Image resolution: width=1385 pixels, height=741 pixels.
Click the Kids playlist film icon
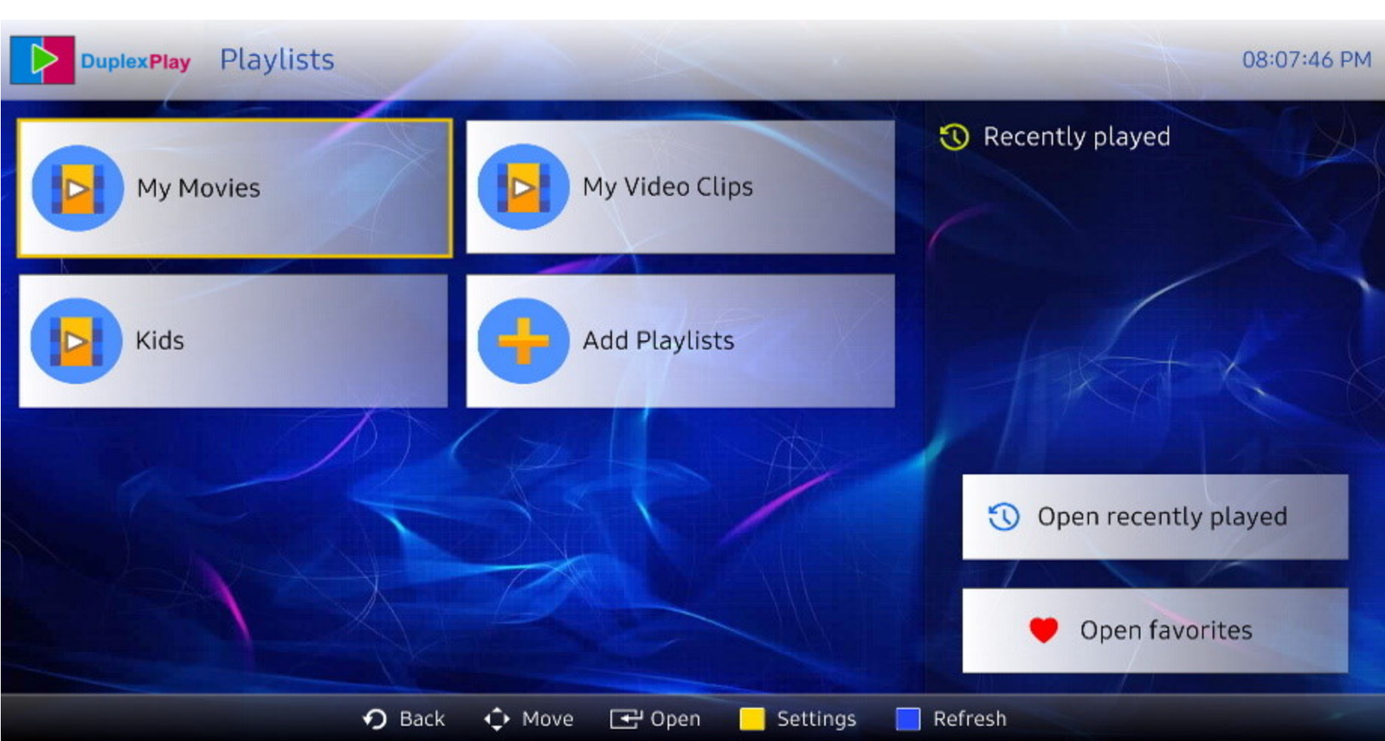pyautogui.click(x=76, y=341)
